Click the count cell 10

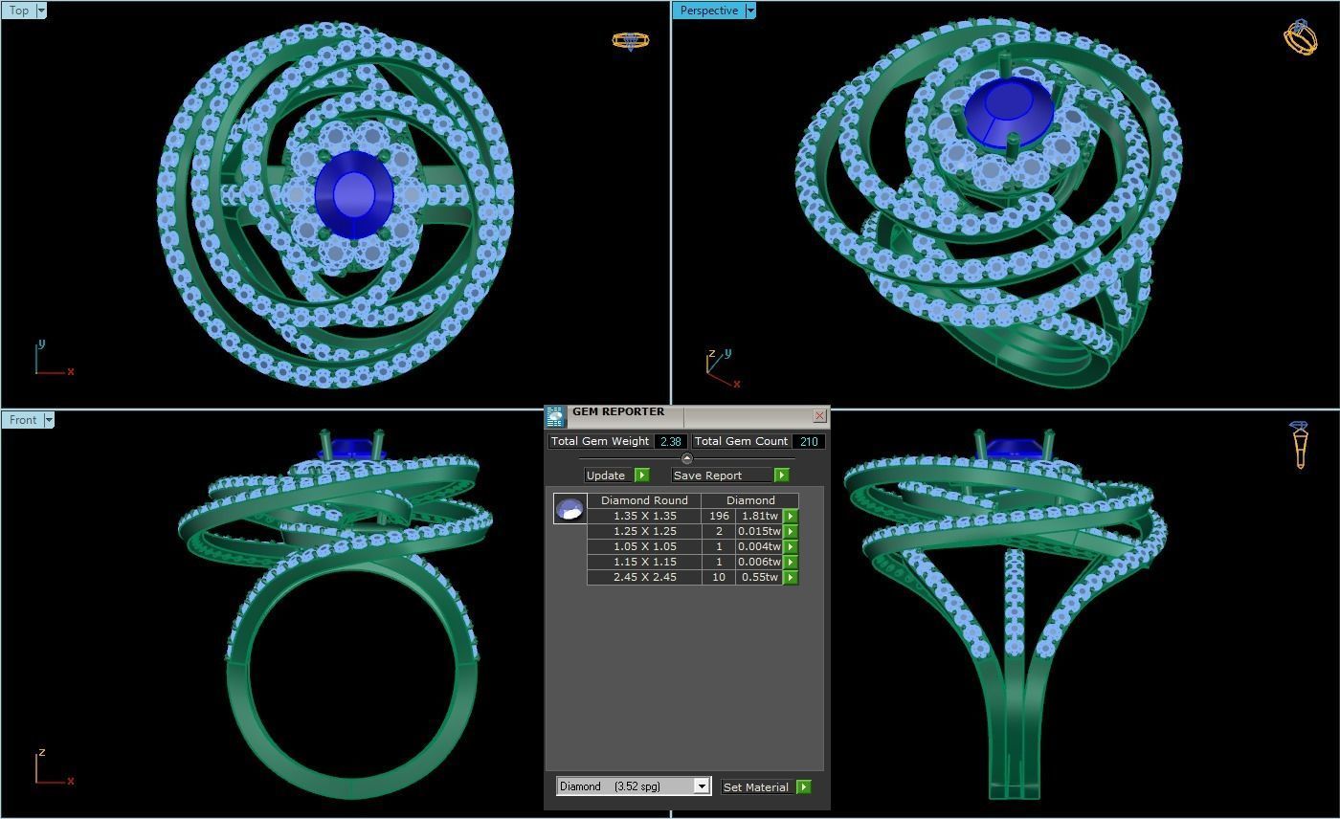pos(719,577)
